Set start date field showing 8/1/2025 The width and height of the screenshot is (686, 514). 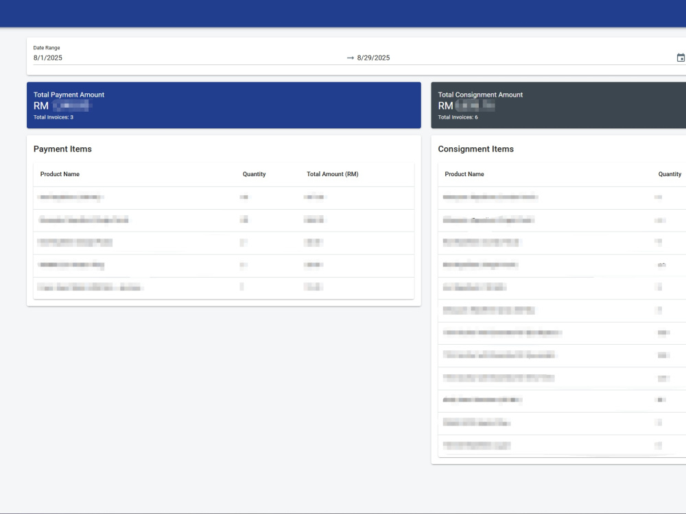[x=48, y=58]
